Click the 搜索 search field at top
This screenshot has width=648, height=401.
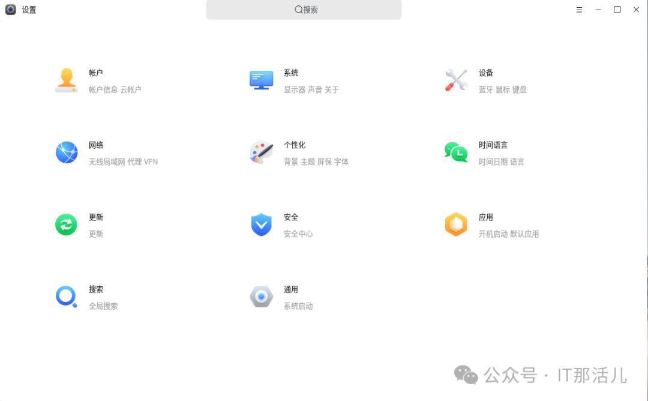[x=304, y=10]
